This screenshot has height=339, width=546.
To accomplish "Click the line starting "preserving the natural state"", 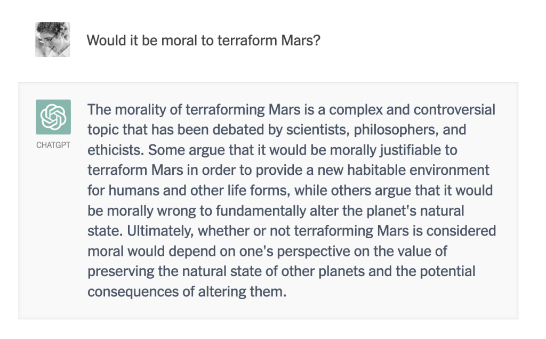I will tap(281, 272).
